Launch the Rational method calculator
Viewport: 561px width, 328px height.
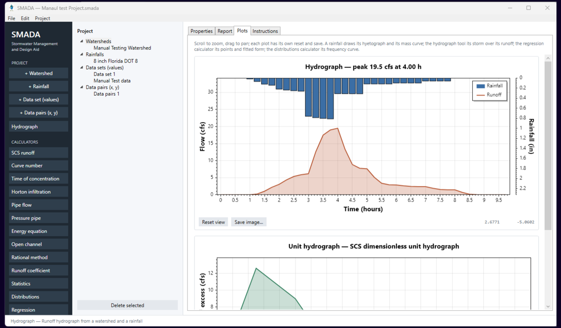39,257
